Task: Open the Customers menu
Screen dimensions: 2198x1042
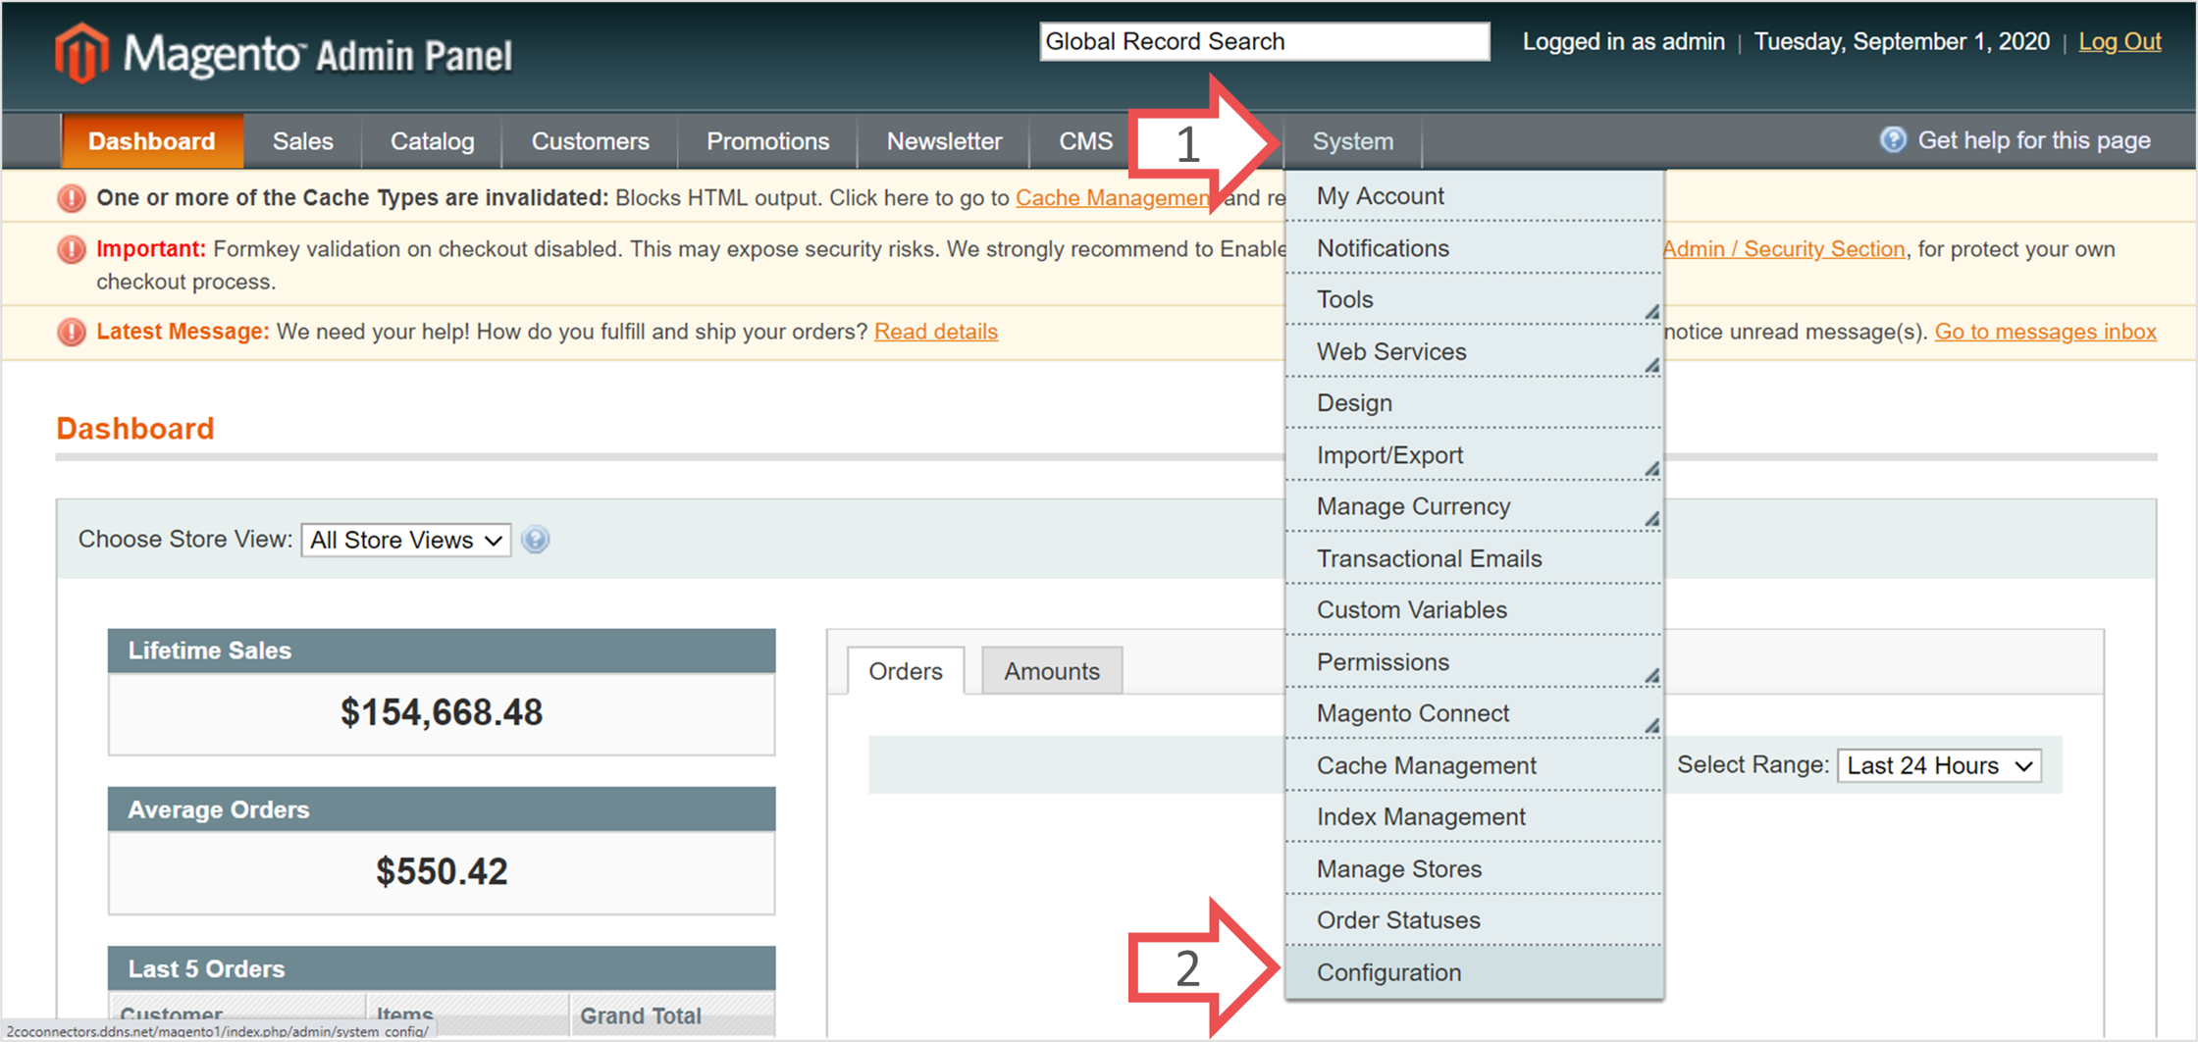Action: point(591,141)
